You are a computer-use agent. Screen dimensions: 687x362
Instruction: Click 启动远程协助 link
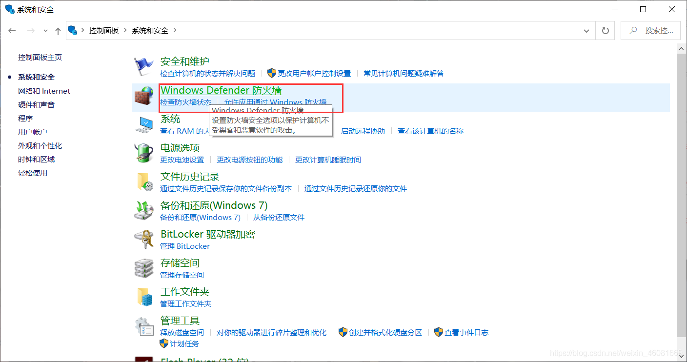click(363, 131)
